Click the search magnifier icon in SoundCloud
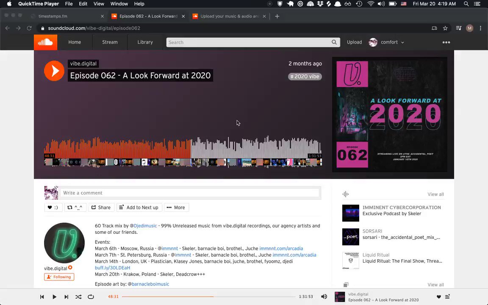488x305 pixels. click(334, 42)
